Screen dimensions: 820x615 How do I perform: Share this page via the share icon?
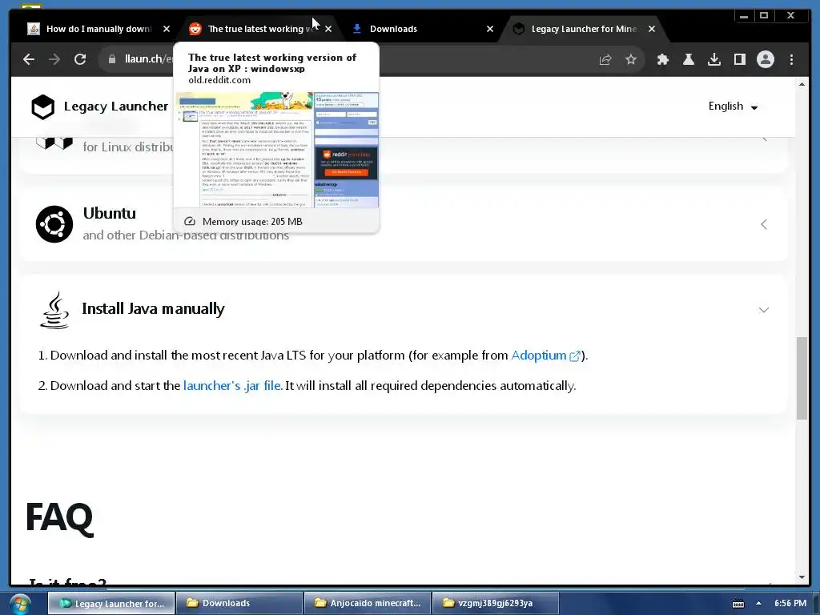coord(605,59)
